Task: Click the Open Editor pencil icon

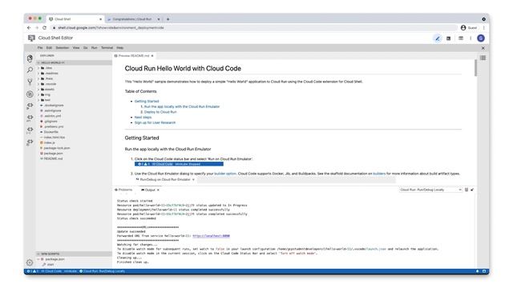Action: click(437, 38)
